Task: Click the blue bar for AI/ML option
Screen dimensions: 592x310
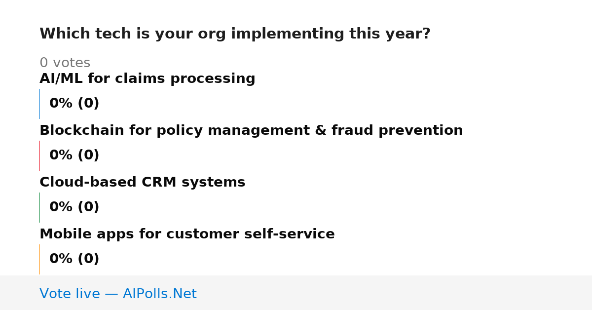Action: tap(39, 104)
